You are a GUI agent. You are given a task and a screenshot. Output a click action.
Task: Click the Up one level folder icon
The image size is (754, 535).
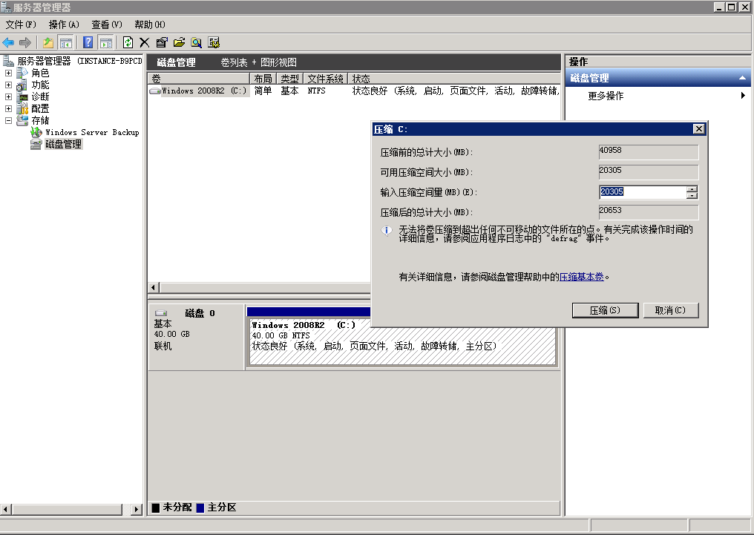[48, 43]
